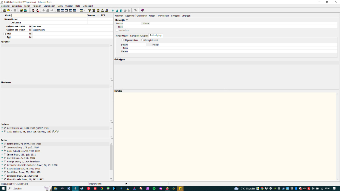
Task: Select Pieter Broer in Gezin list
Action: tap(19, 144)
